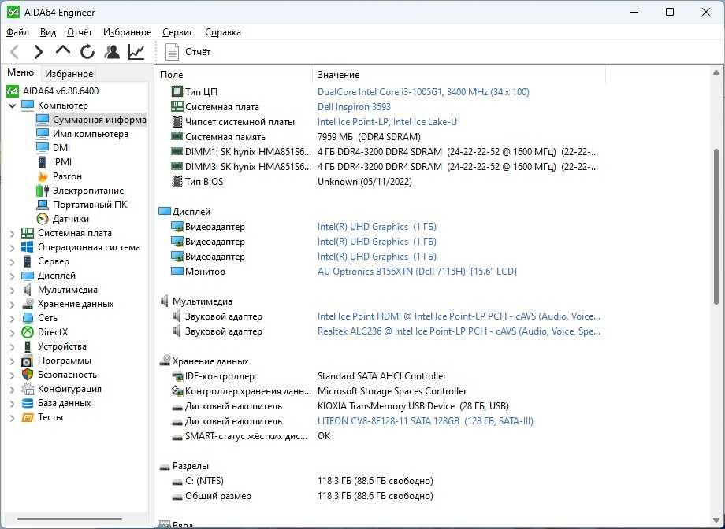Collapse the Компьютер tree node
Image resolution: width=725 pixels, height=529 pixels.
click(x=13, y=105)
